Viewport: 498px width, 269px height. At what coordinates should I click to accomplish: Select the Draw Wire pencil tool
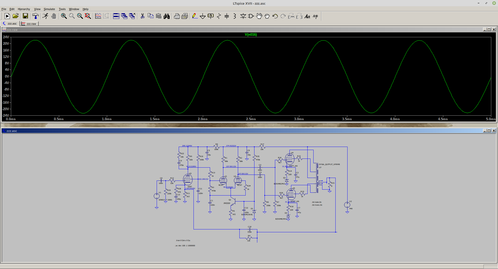195,16
